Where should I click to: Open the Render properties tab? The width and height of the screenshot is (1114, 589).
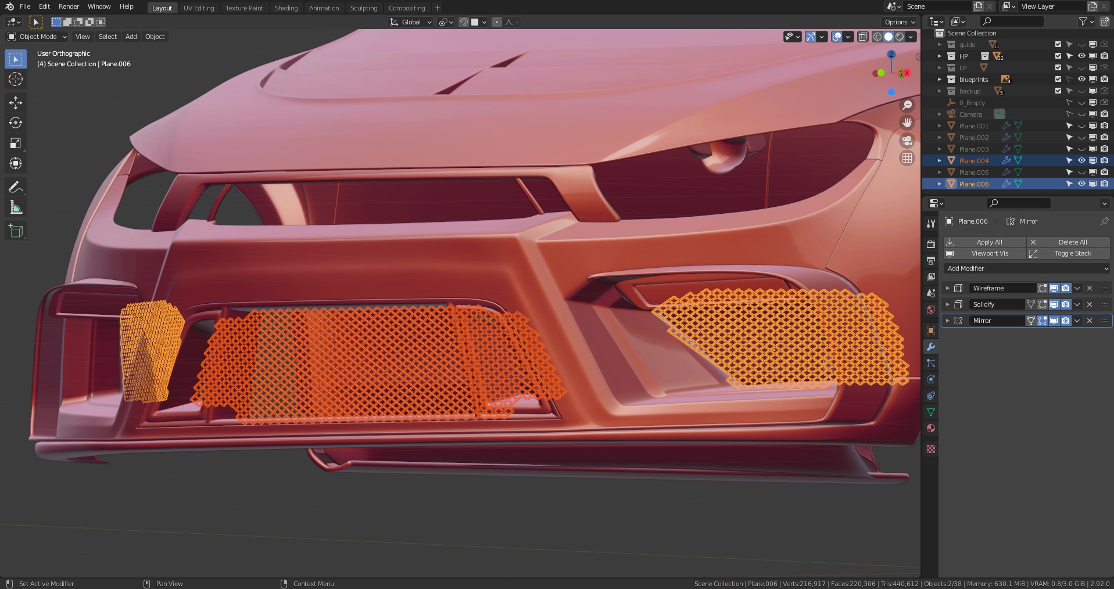[931, 245]
